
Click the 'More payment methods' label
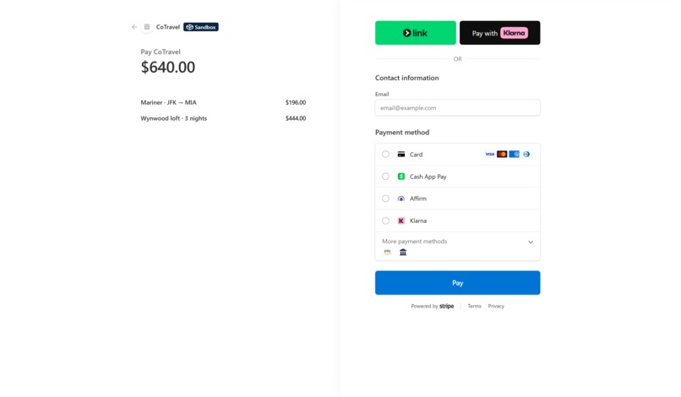tap(414, 241)
